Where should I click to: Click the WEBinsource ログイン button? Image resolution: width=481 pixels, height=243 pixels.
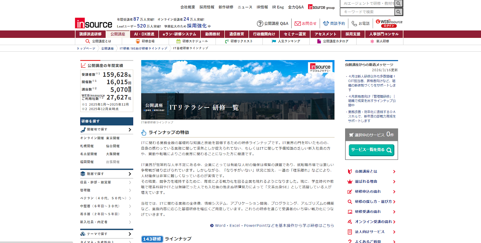coord(389,26)
